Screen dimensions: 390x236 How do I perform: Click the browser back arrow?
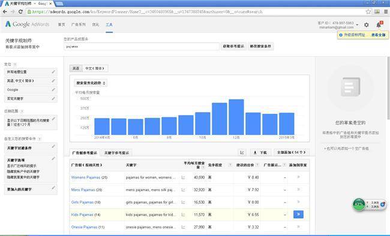[5, 11]
